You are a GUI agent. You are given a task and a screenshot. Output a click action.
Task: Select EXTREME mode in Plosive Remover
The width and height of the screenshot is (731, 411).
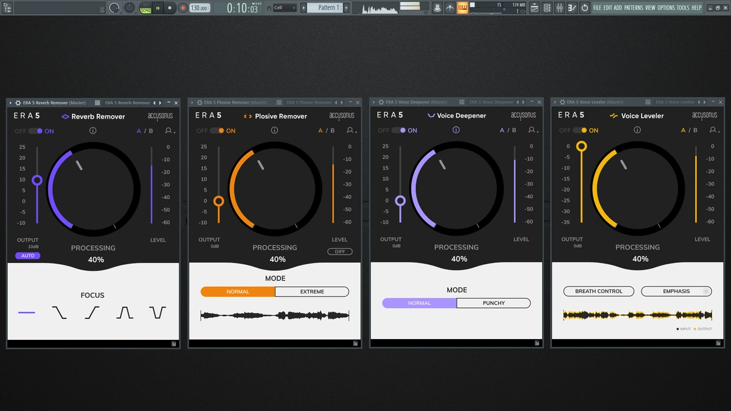[312, 292]
